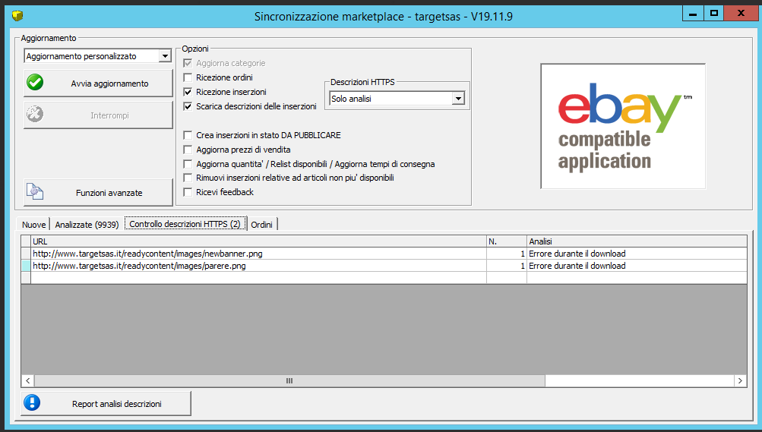Click the Analisi column header
Viewport: 762px width, 432px height.
pyautogui.click(x=637, y=241)
